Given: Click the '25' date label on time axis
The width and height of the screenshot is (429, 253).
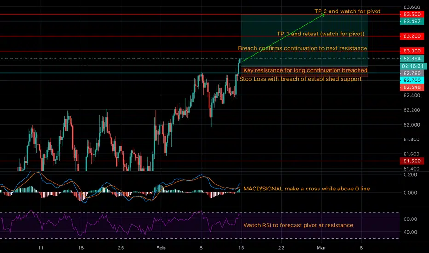Looking at the screenshot, I should click(121, 248).
